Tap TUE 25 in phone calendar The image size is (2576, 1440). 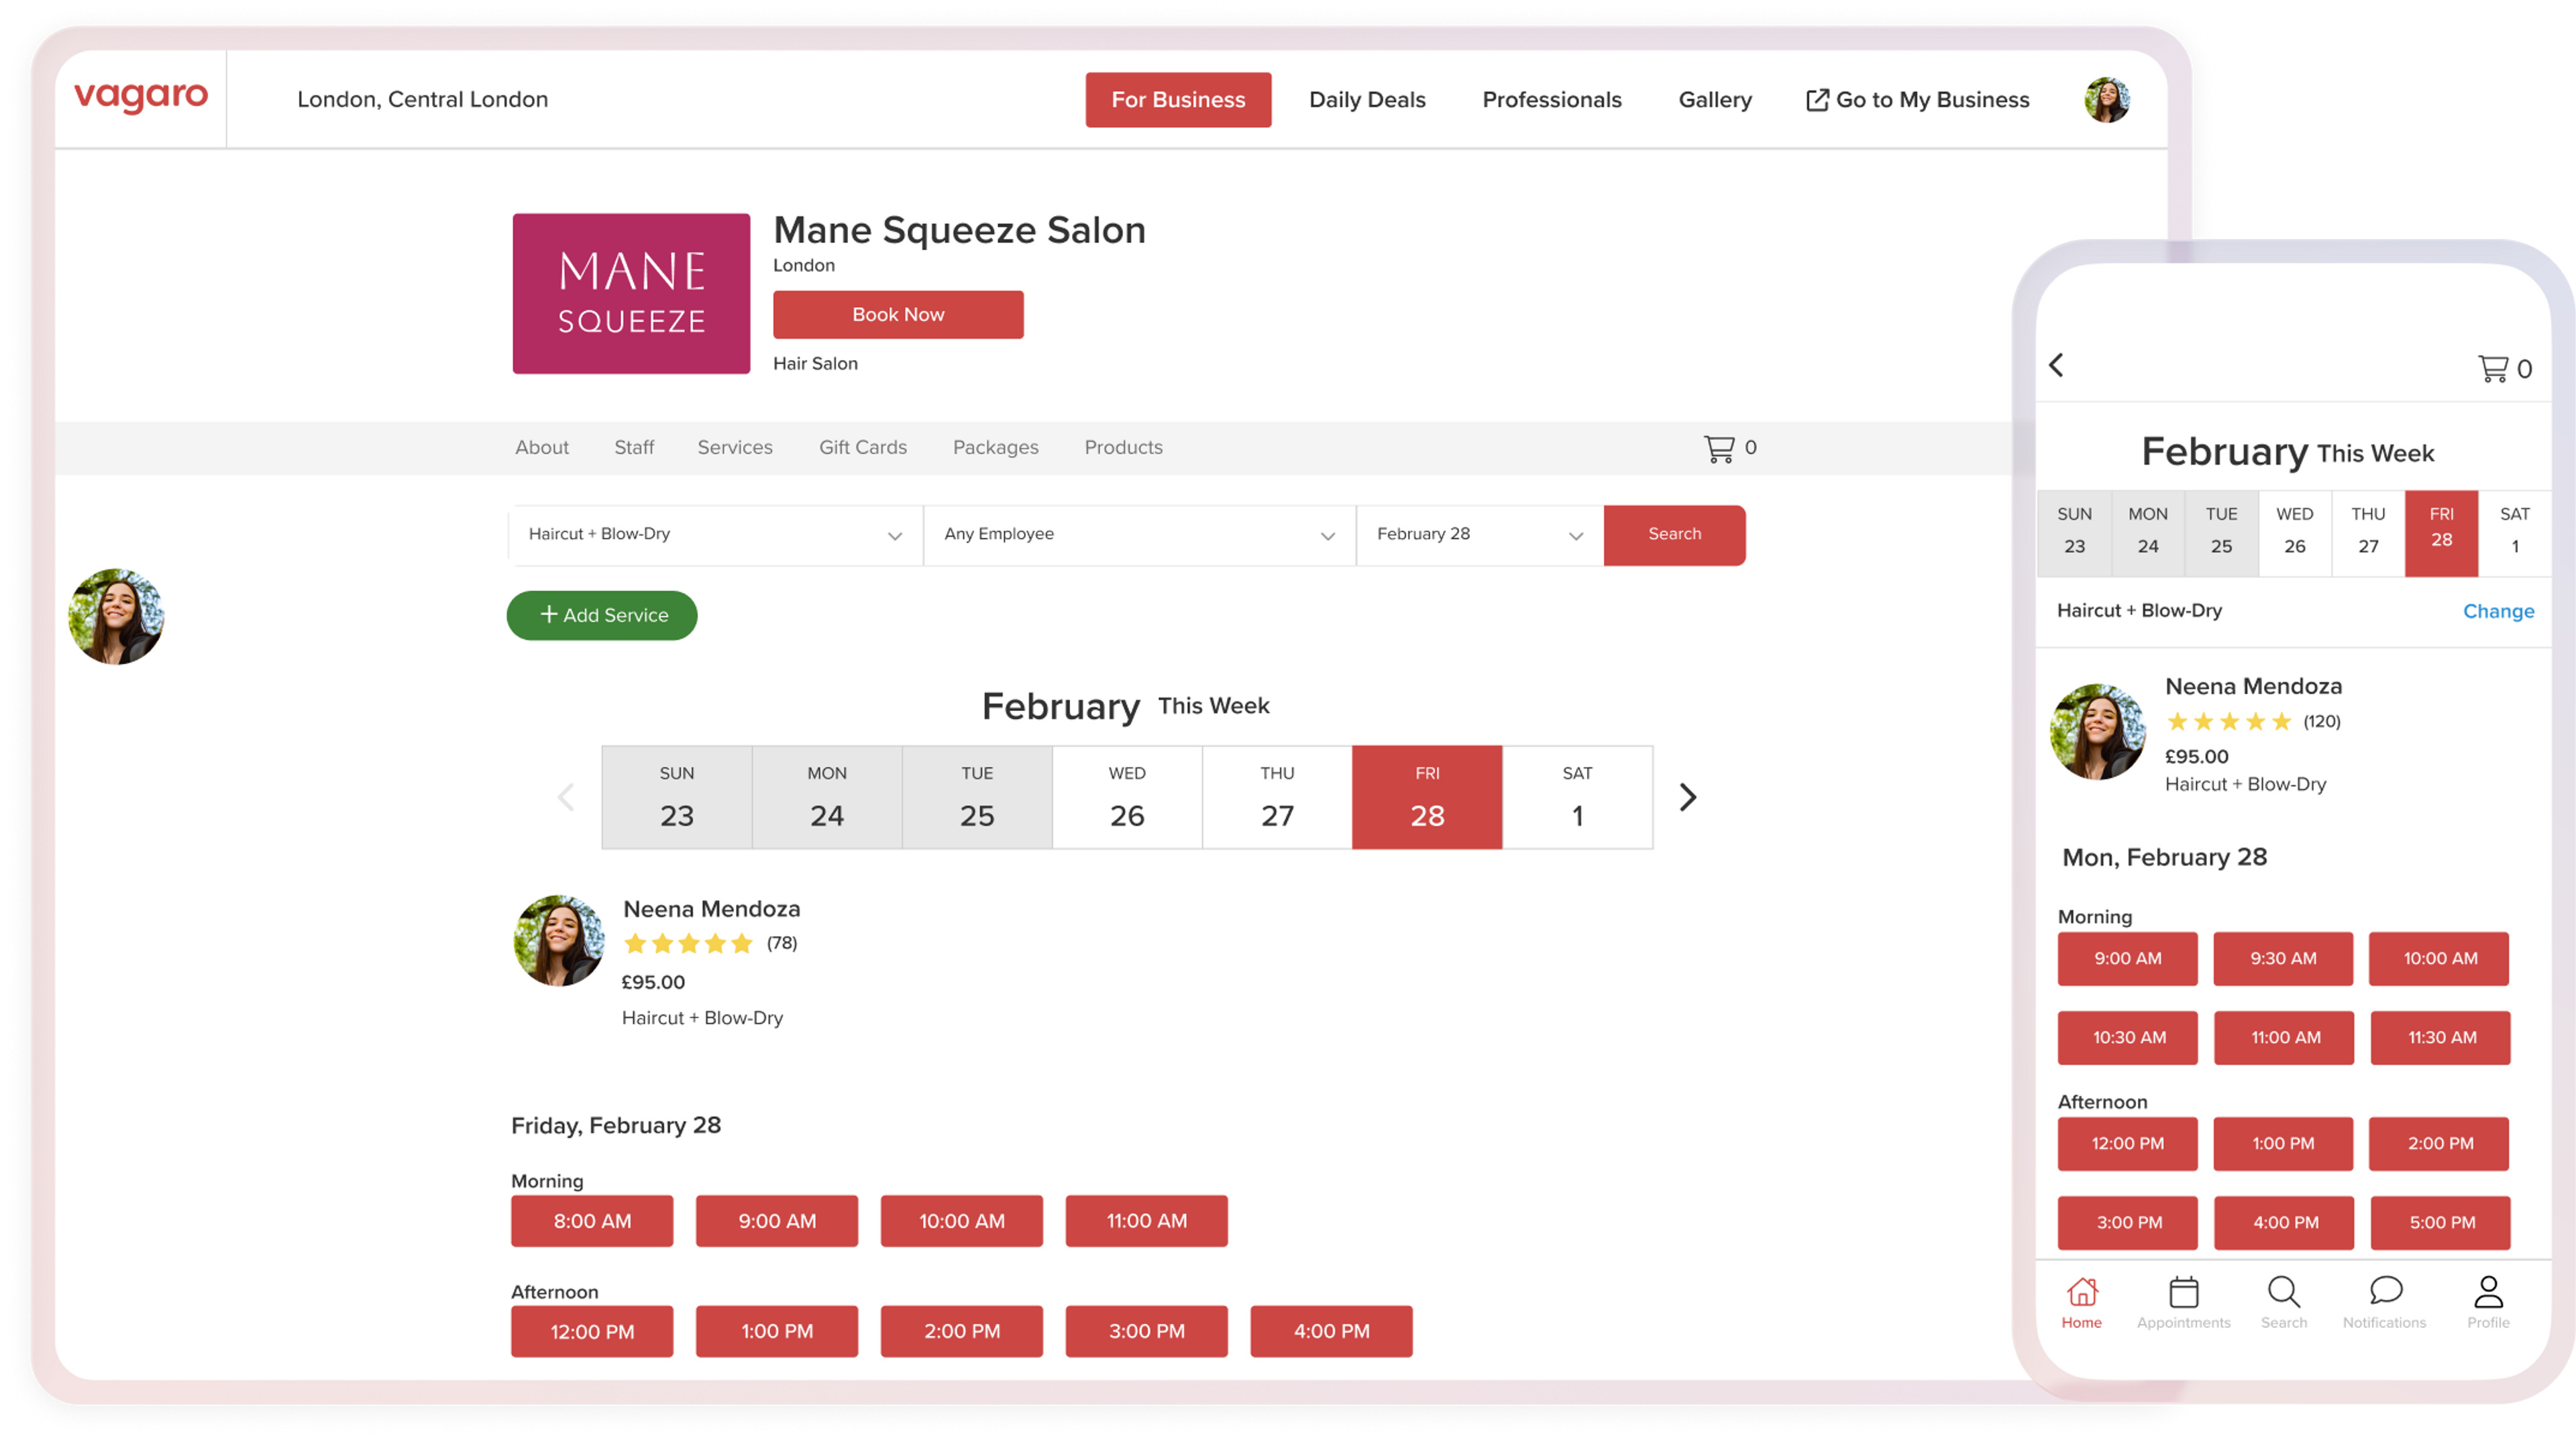click(2221, 533)
